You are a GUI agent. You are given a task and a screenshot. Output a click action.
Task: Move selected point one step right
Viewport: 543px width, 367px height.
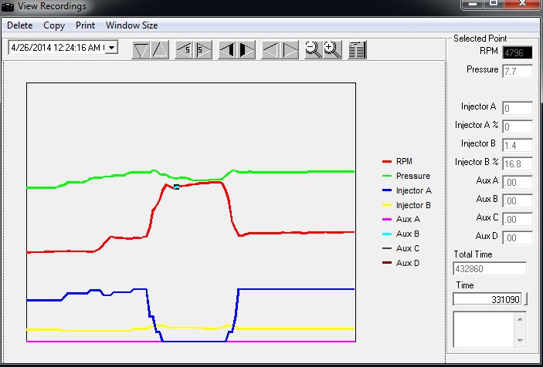click(x=290, y=50)
